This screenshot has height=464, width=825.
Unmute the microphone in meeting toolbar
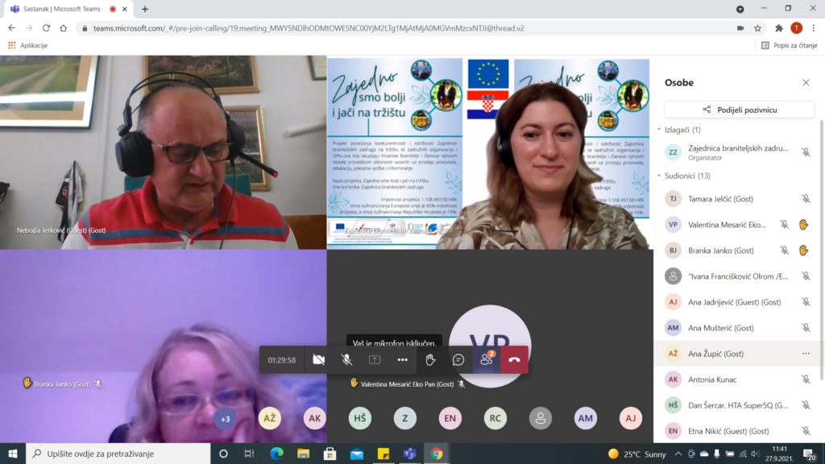pos(346,359)
